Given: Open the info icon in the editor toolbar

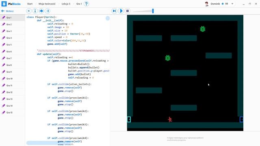Looking at the screenshot, I should (35, 11).
